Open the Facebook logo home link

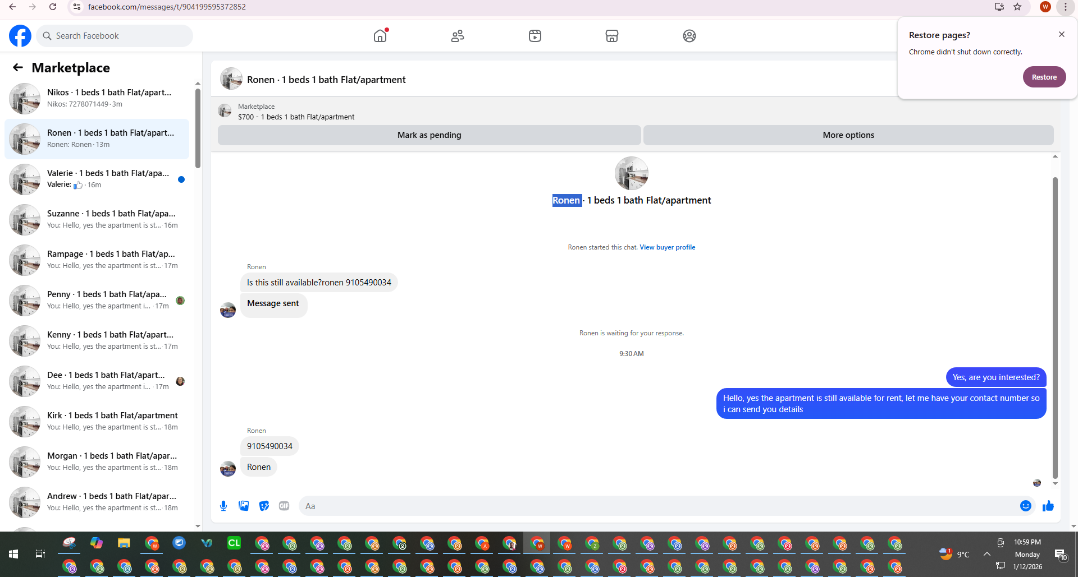pos(20,36)
